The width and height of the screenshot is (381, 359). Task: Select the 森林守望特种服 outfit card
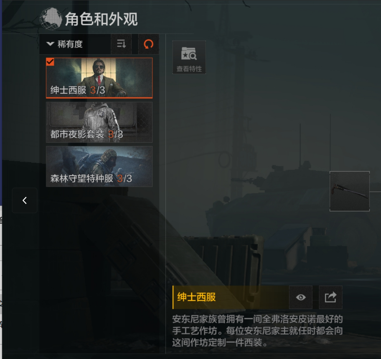(x=99, y=167)
